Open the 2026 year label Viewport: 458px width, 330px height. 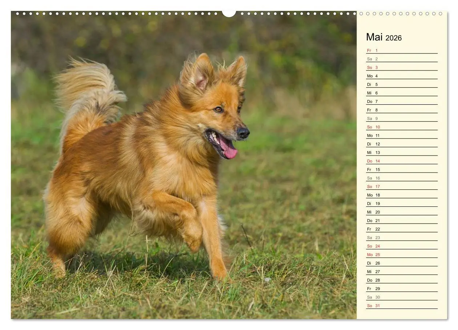(394, 37)
